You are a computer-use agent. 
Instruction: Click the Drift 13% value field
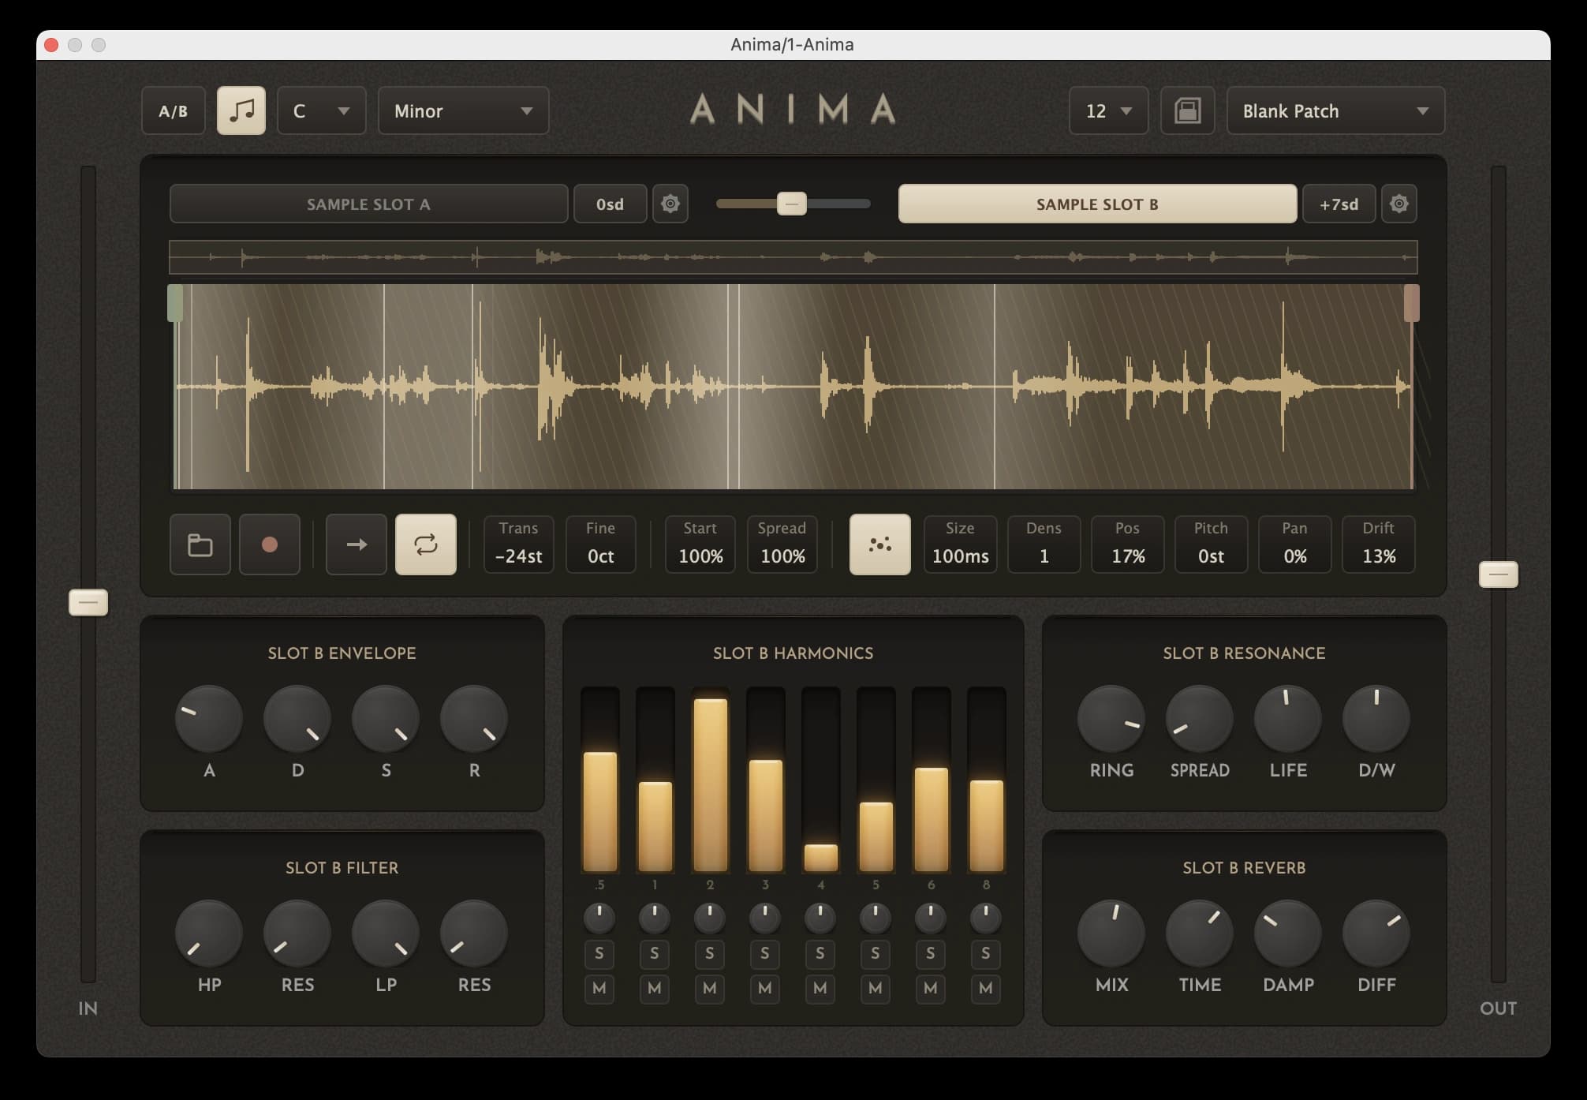[x=1379, y=544]
